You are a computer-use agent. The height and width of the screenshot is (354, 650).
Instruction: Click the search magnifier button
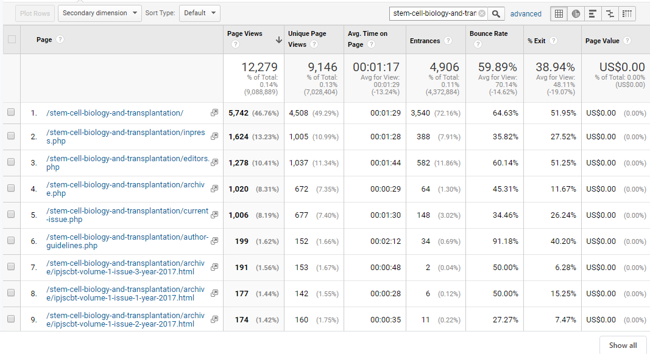(x=497, y=14)
